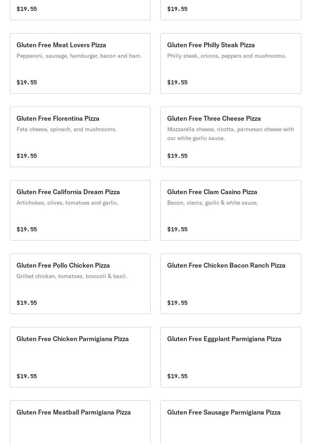Open Gluten Free Meat Lovers Pizza item

click(80, 63)
